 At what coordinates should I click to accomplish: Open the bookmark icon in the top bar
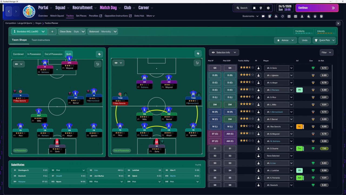(x=254, y=8)
